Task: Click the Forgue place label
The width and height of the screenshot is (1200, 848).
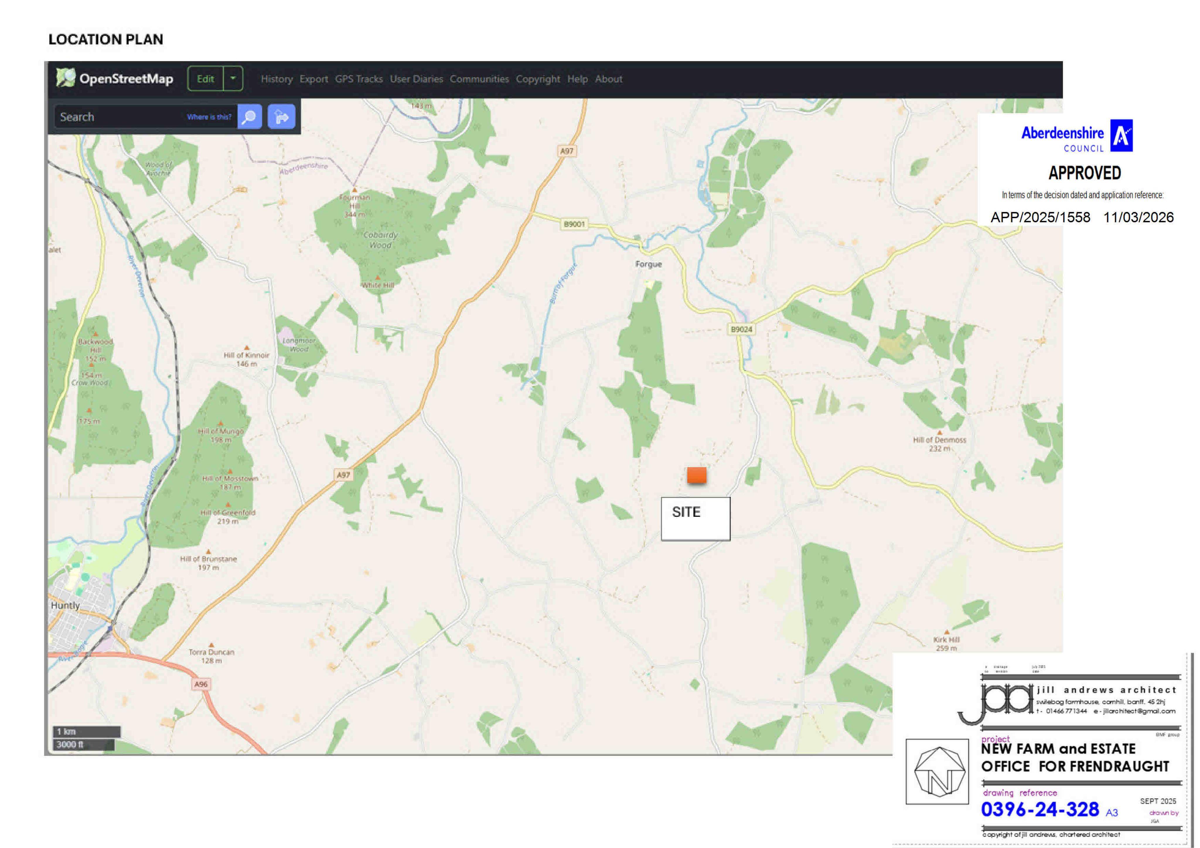Action: pyautogui.click(x=649, y=265)
